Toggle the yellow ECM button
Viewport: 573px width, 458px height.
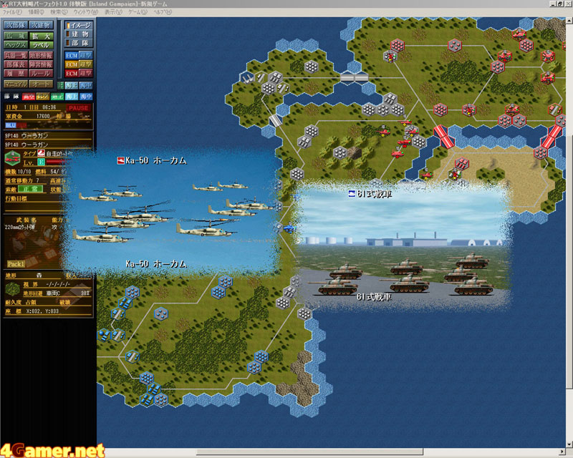coord(72,64)
